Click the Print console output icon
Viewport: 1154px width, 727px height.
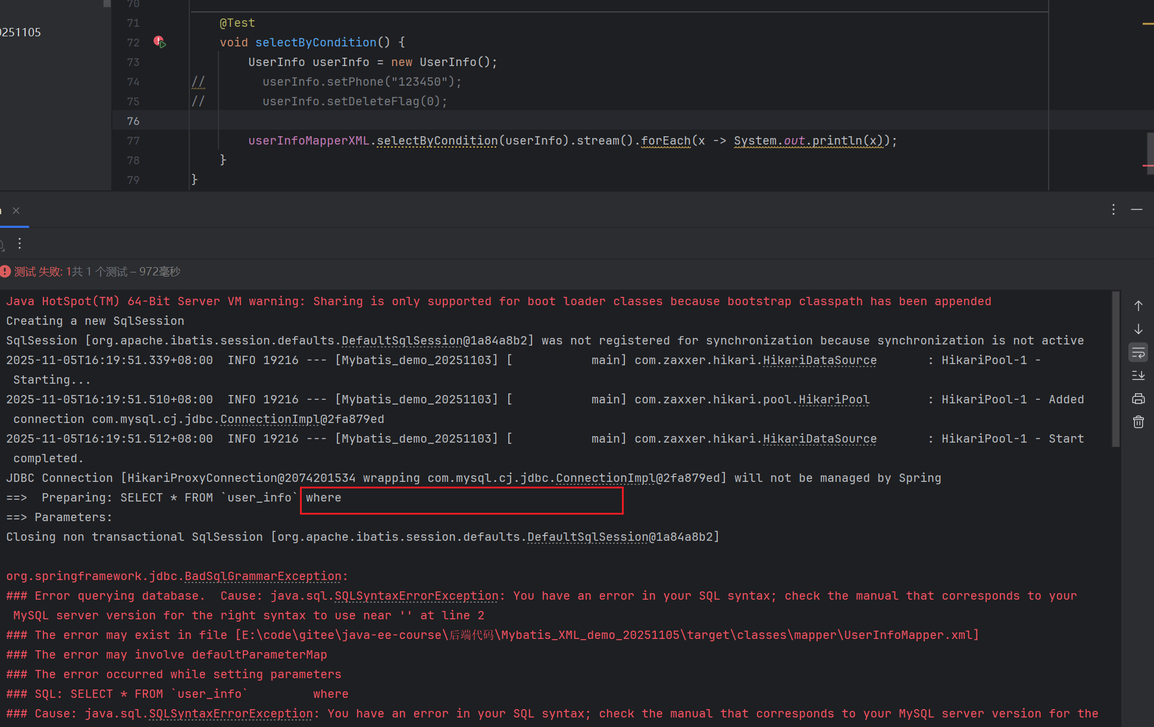click(1138, 399)
